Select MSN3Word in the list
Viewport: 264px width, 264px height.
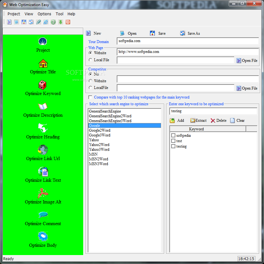click(x=125, y=164)
